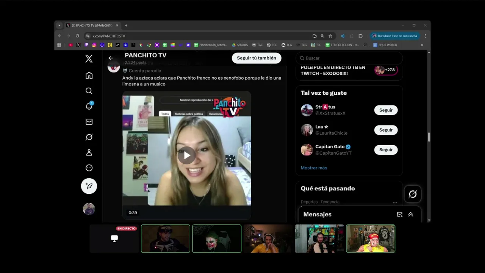This screenshot has height=273, width=485.
Task: Click the Seguir tú también button
Action: click(257, 58)
